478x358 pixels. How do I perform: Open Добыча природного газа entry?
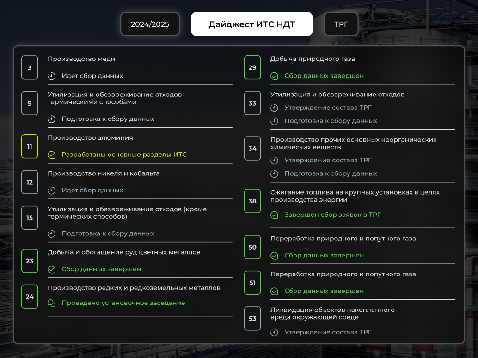click(313, 59)
